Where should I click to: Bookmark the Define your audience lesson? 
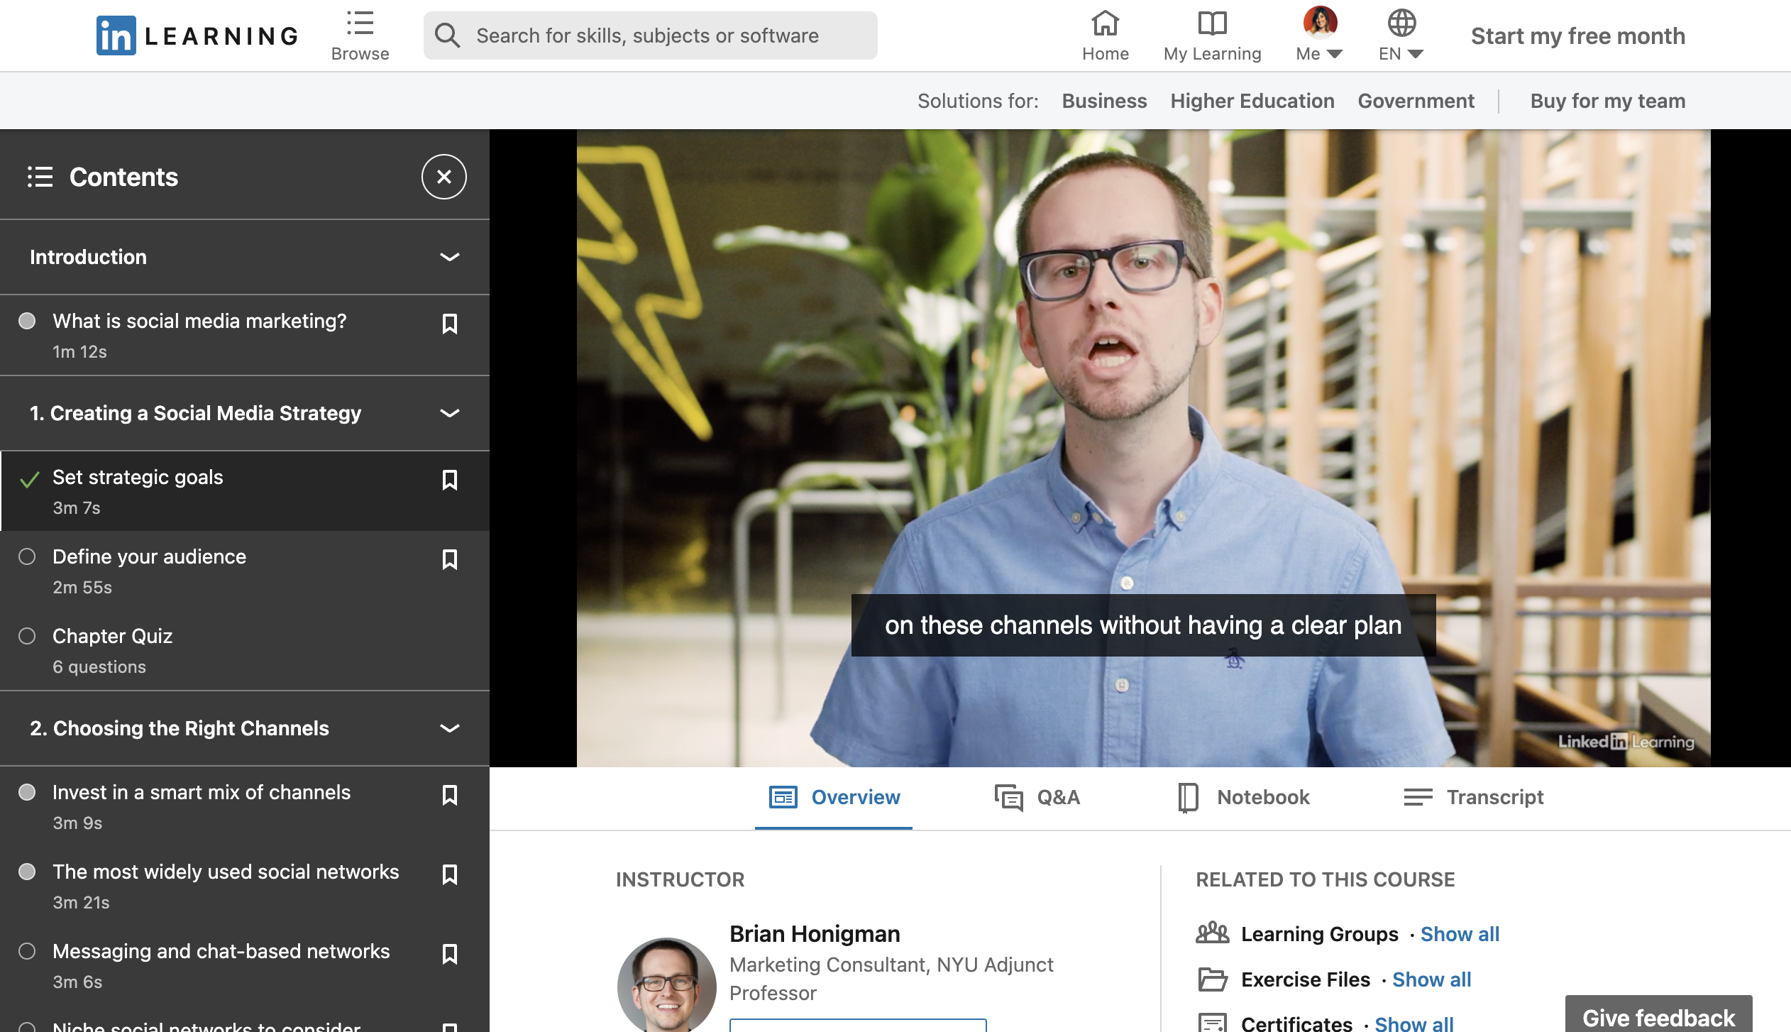pyautogui.click(x=451, y=560)
